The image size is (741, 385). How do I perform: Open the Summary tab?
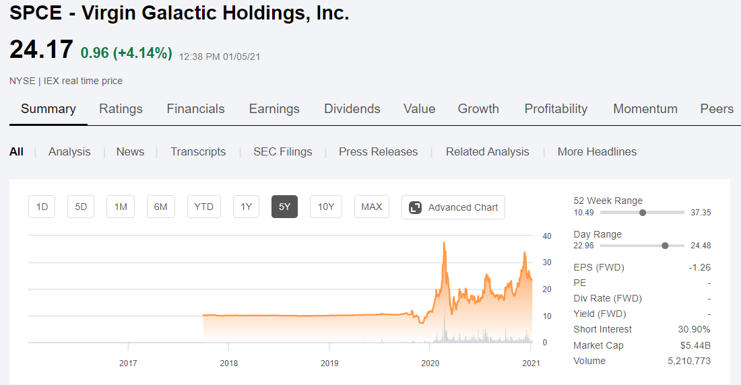click(49, 109)
